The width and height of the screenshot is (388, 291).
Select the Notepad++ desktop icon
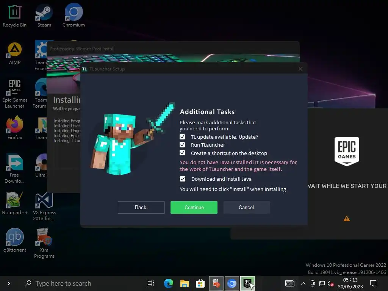point(15,203)
